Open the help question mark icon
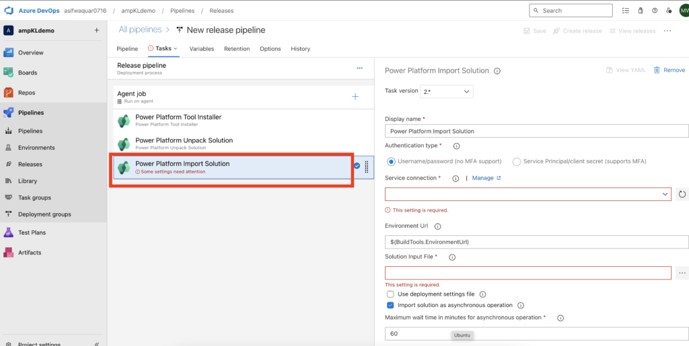This screenshot has width=689, height=346. [x=655, y=11]
